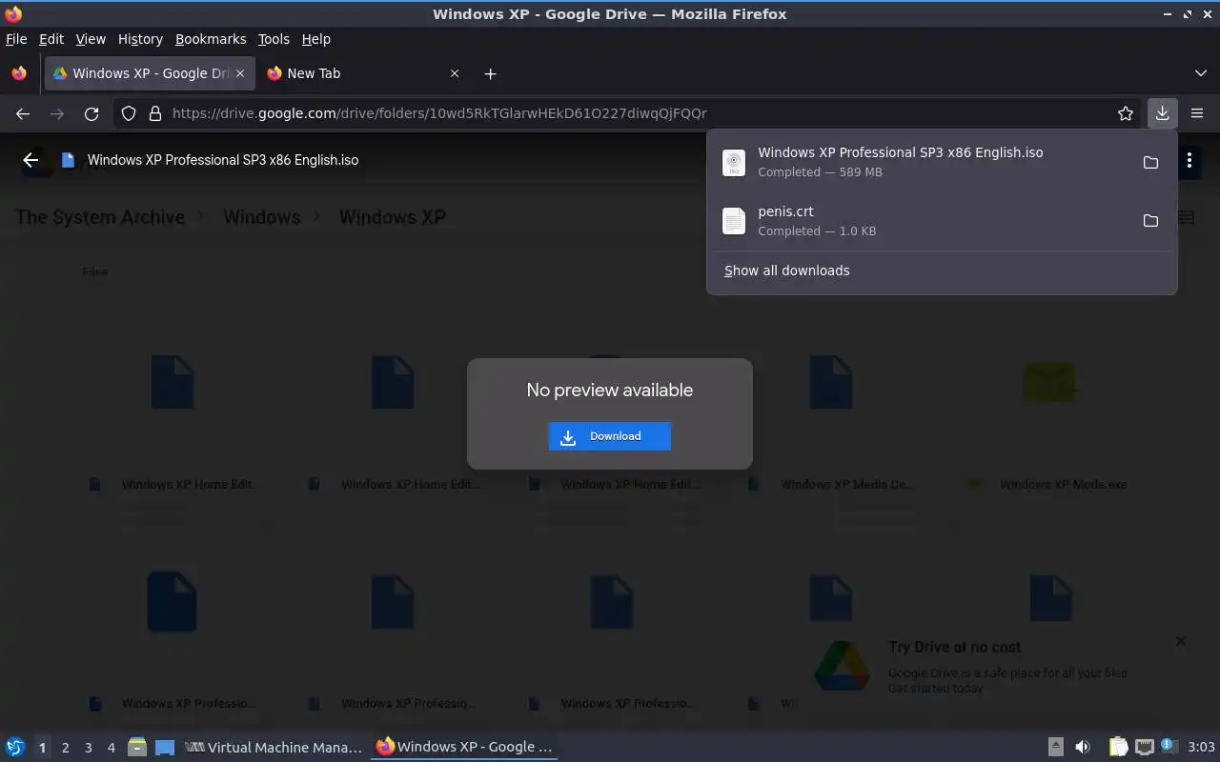This screenshot has width=1220, height=762.
Task: Open the Bookmarks menu
Action: [211, 39]
